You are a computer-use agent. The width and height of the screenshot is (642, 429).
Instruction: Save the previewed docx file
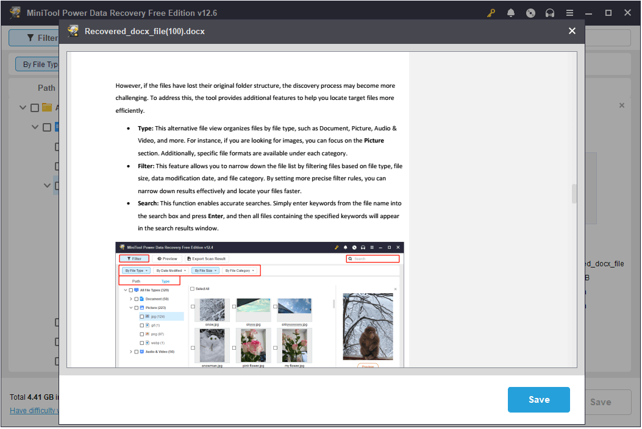coord(538,400)
